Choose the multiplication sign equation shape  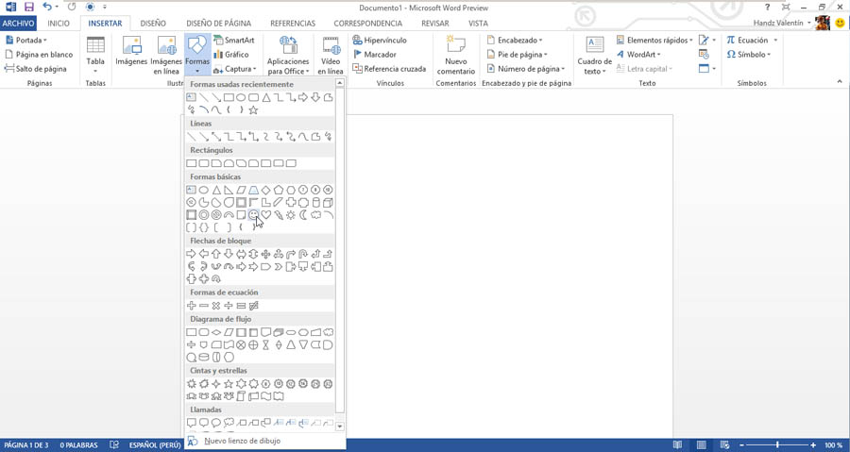tap(215, 306)
